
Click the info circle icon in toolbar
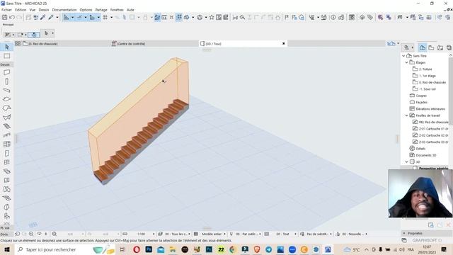[x=333, y=18]
